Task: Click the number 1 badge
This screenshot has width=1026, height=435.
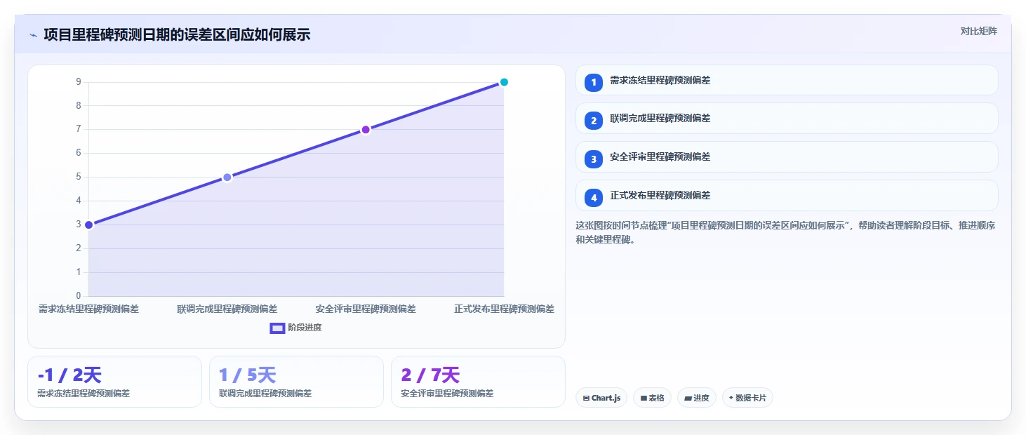Action: (594, 82)
